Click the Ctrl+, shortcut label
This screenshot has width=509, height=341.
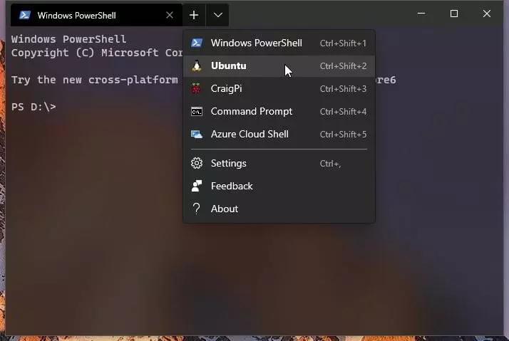pyautogui.click(x=331, y=164)
